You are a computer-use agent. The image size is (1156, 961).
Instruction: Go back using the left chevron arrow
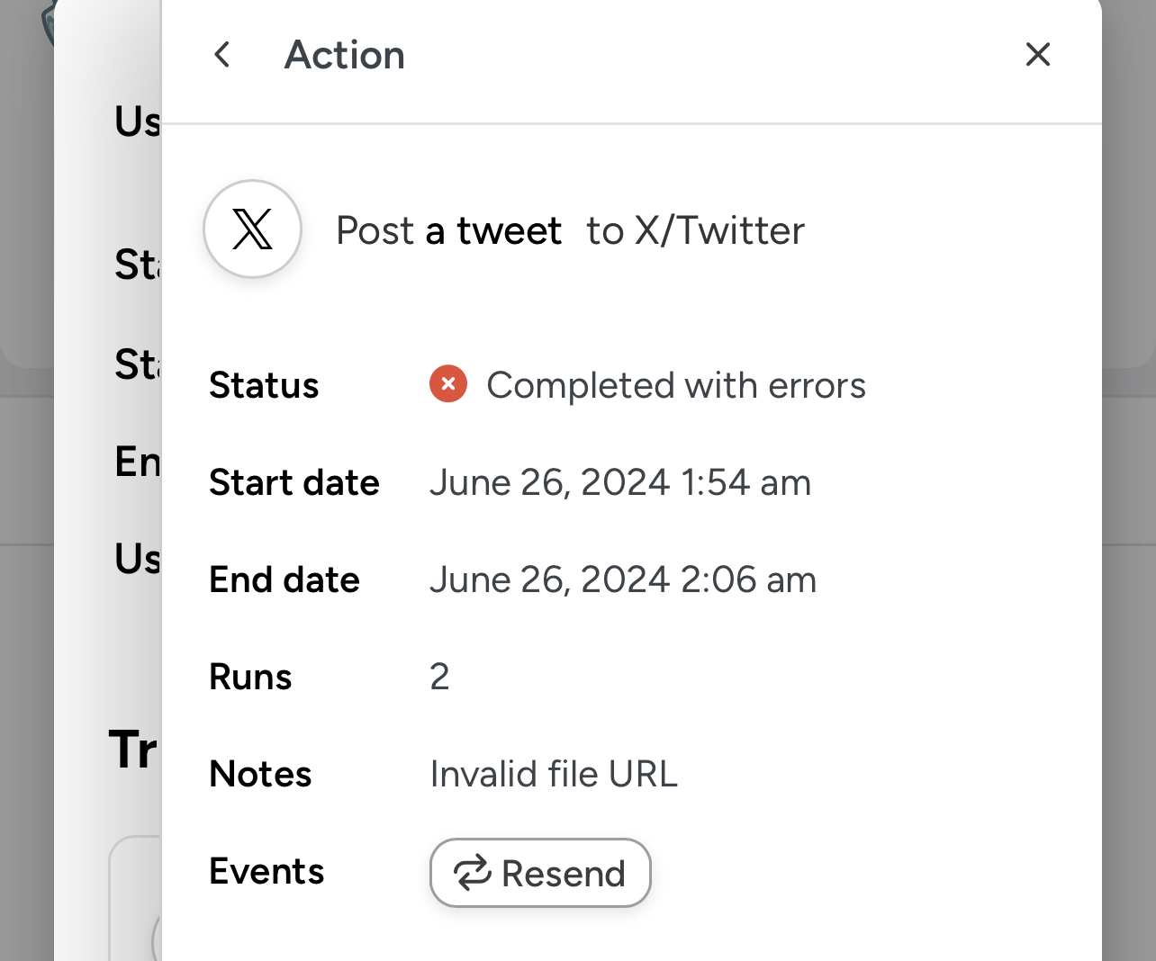222,55
